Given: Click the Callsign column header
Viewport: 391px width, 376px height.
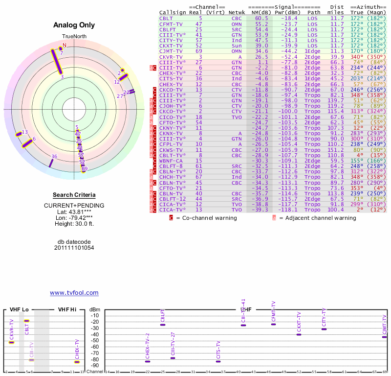Looking at the screenshot, I should (173, 12).
